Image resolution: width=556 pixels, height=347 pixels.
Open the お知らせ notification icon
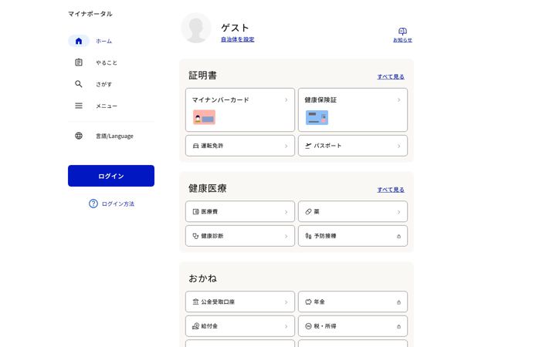(402, 31)
